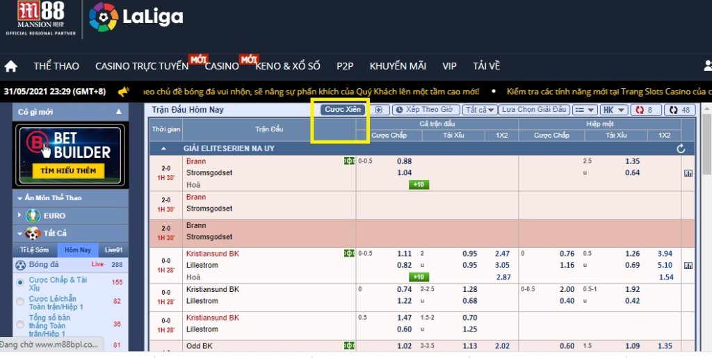Open the HK odds format dropdown
This screenshot has width=712, height=358.
point(613,110)
